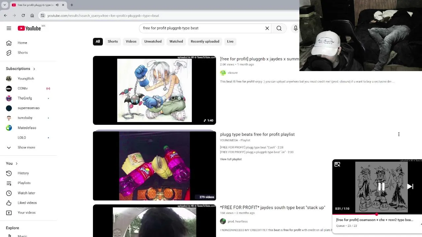Image resolution: width=422 pixels, height=237 pixels.
Task: Open Liked videos in the sidebar
Action: click(x=27, y=203)
